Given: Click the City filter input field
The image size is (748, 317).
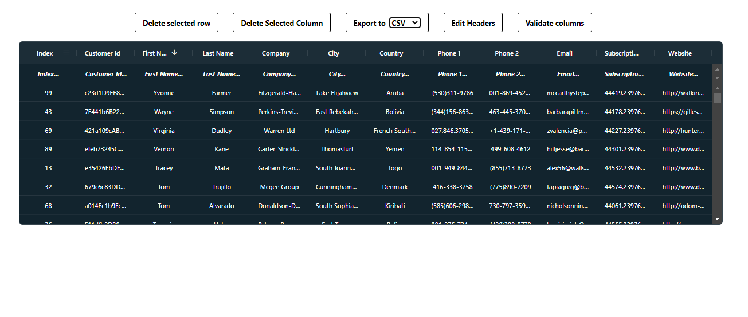Looking at the screenshot, I should pos(337,74).
